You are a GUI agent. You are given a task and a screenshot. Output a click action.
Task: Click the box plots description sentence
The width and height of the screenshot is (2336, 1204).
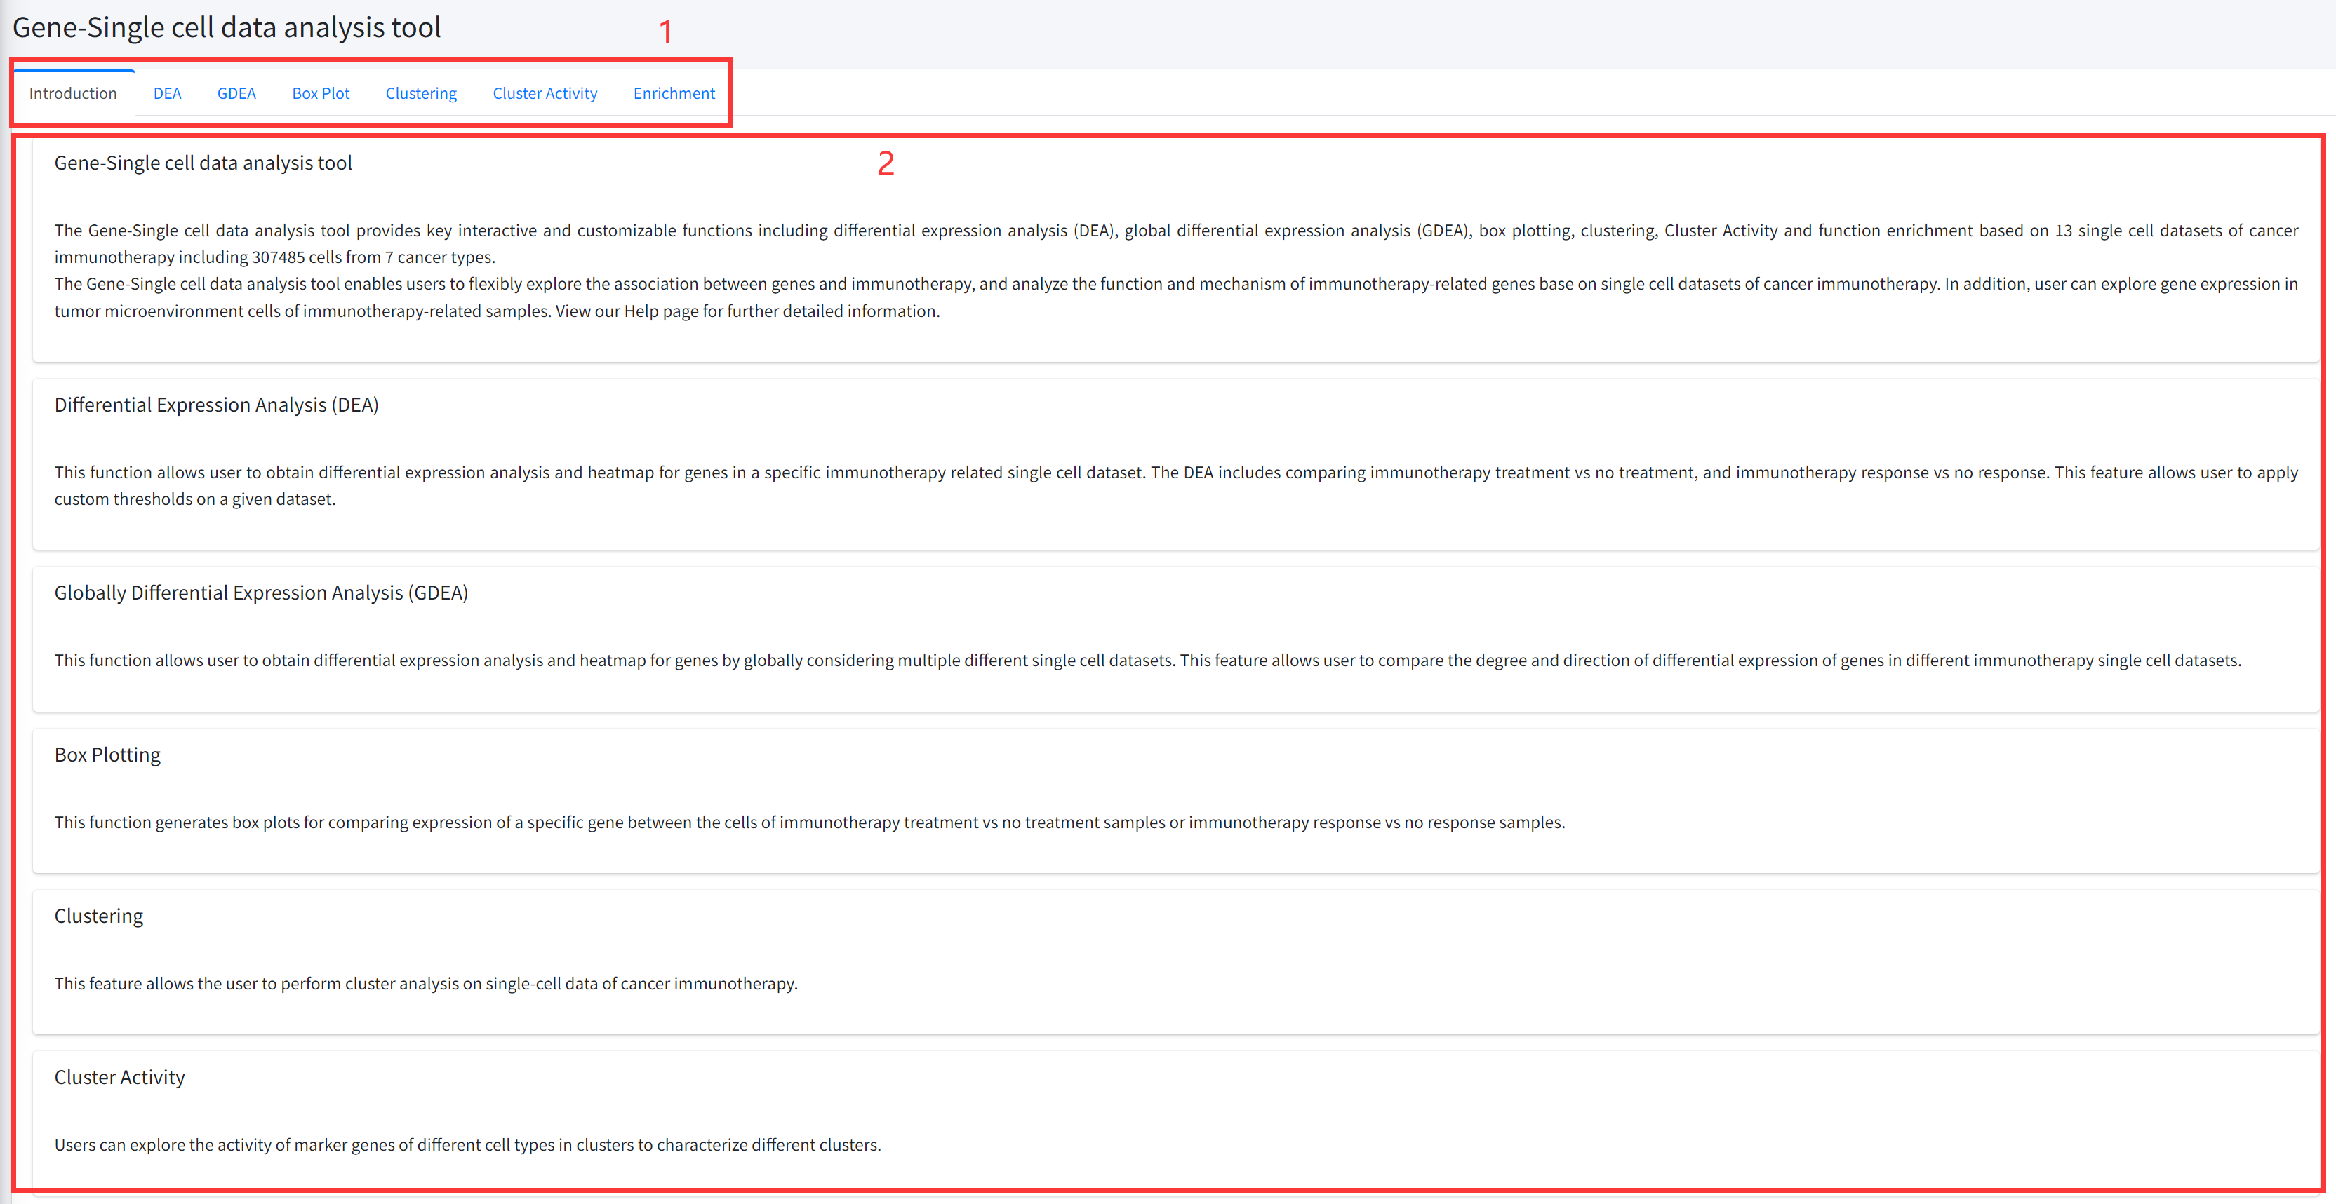[809, 822]
